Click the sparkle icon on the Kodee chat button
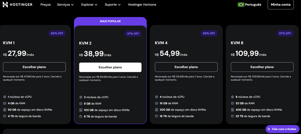The width and height of the screenshot is (301, 134). (269, 129)
